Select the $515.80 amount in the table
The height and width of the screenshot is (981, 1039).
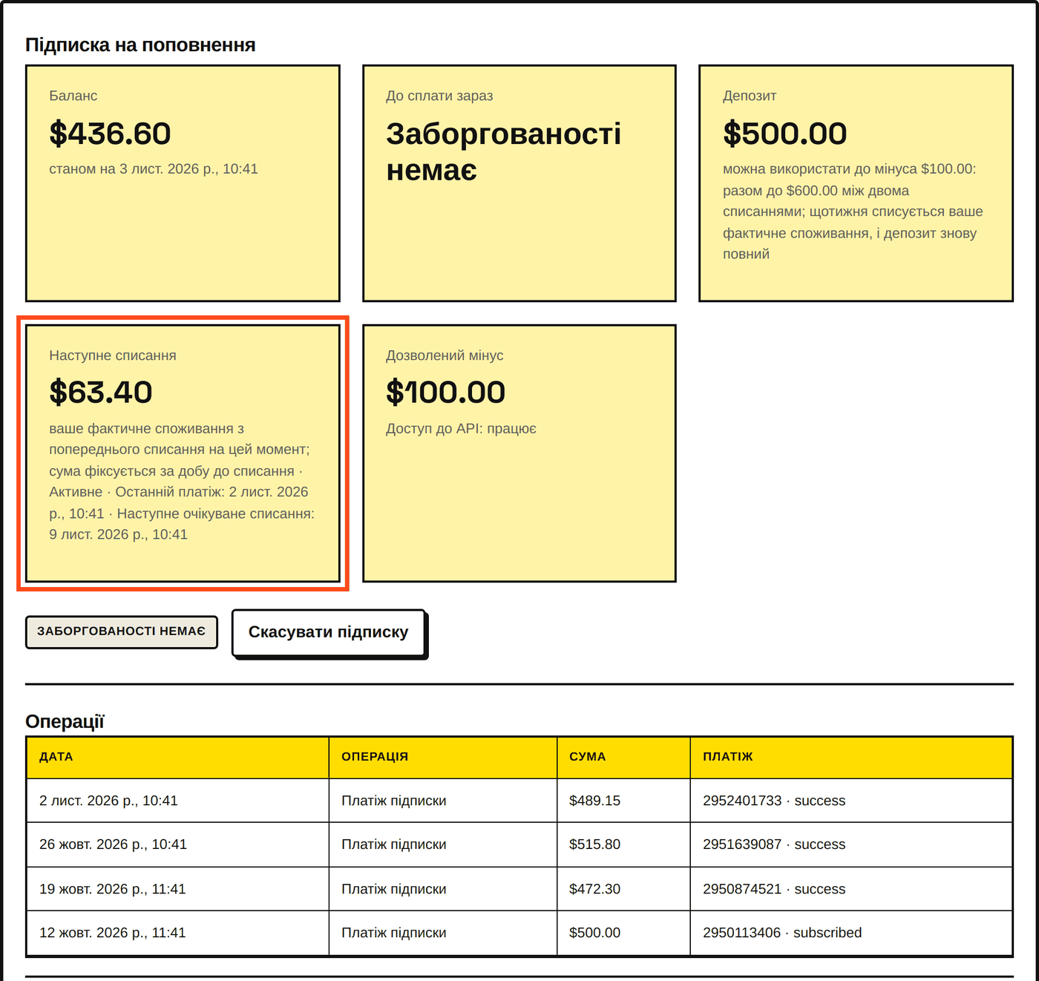594,844
